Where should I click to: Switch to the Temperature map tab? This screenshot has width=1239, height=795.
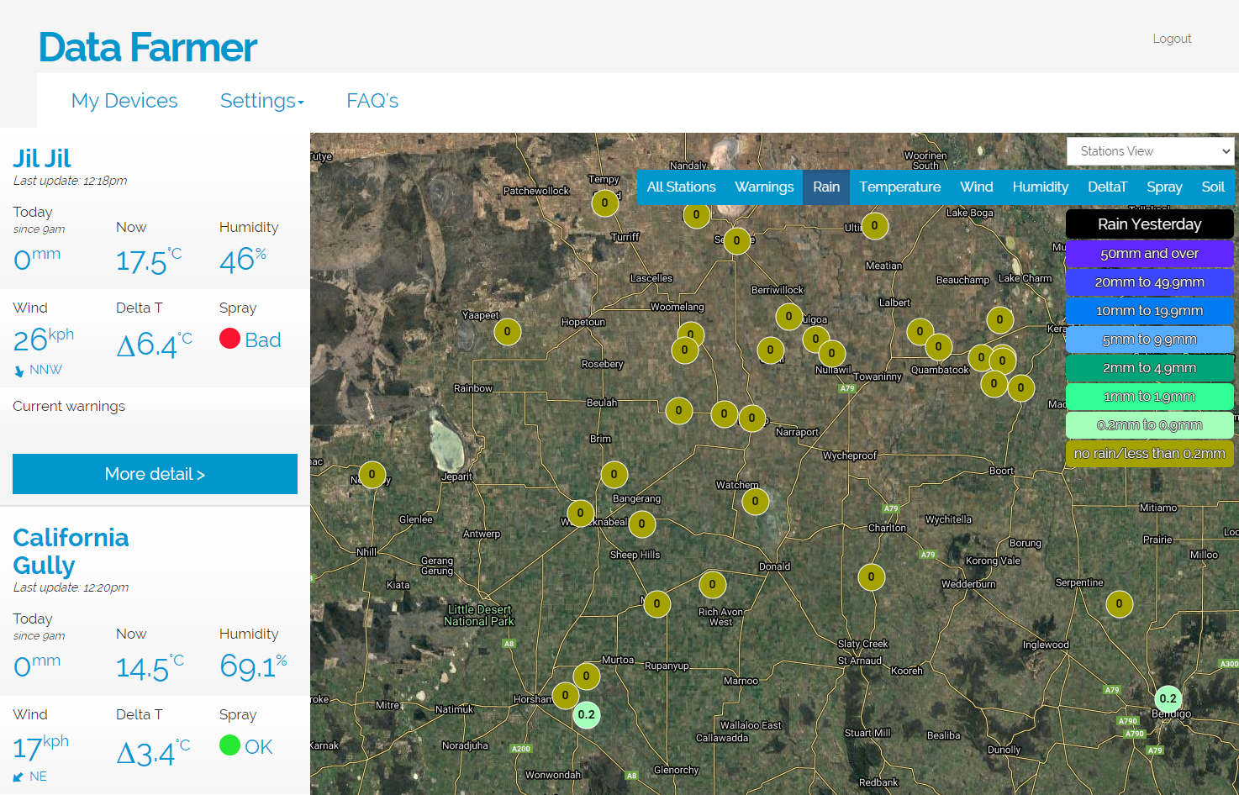click(x=899, y=187)
